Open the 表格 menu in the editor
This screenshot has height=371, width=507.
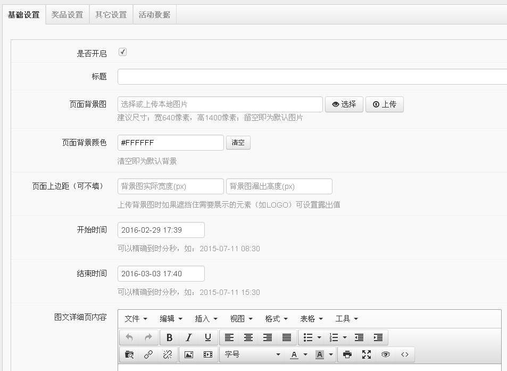tap(311, 318)
